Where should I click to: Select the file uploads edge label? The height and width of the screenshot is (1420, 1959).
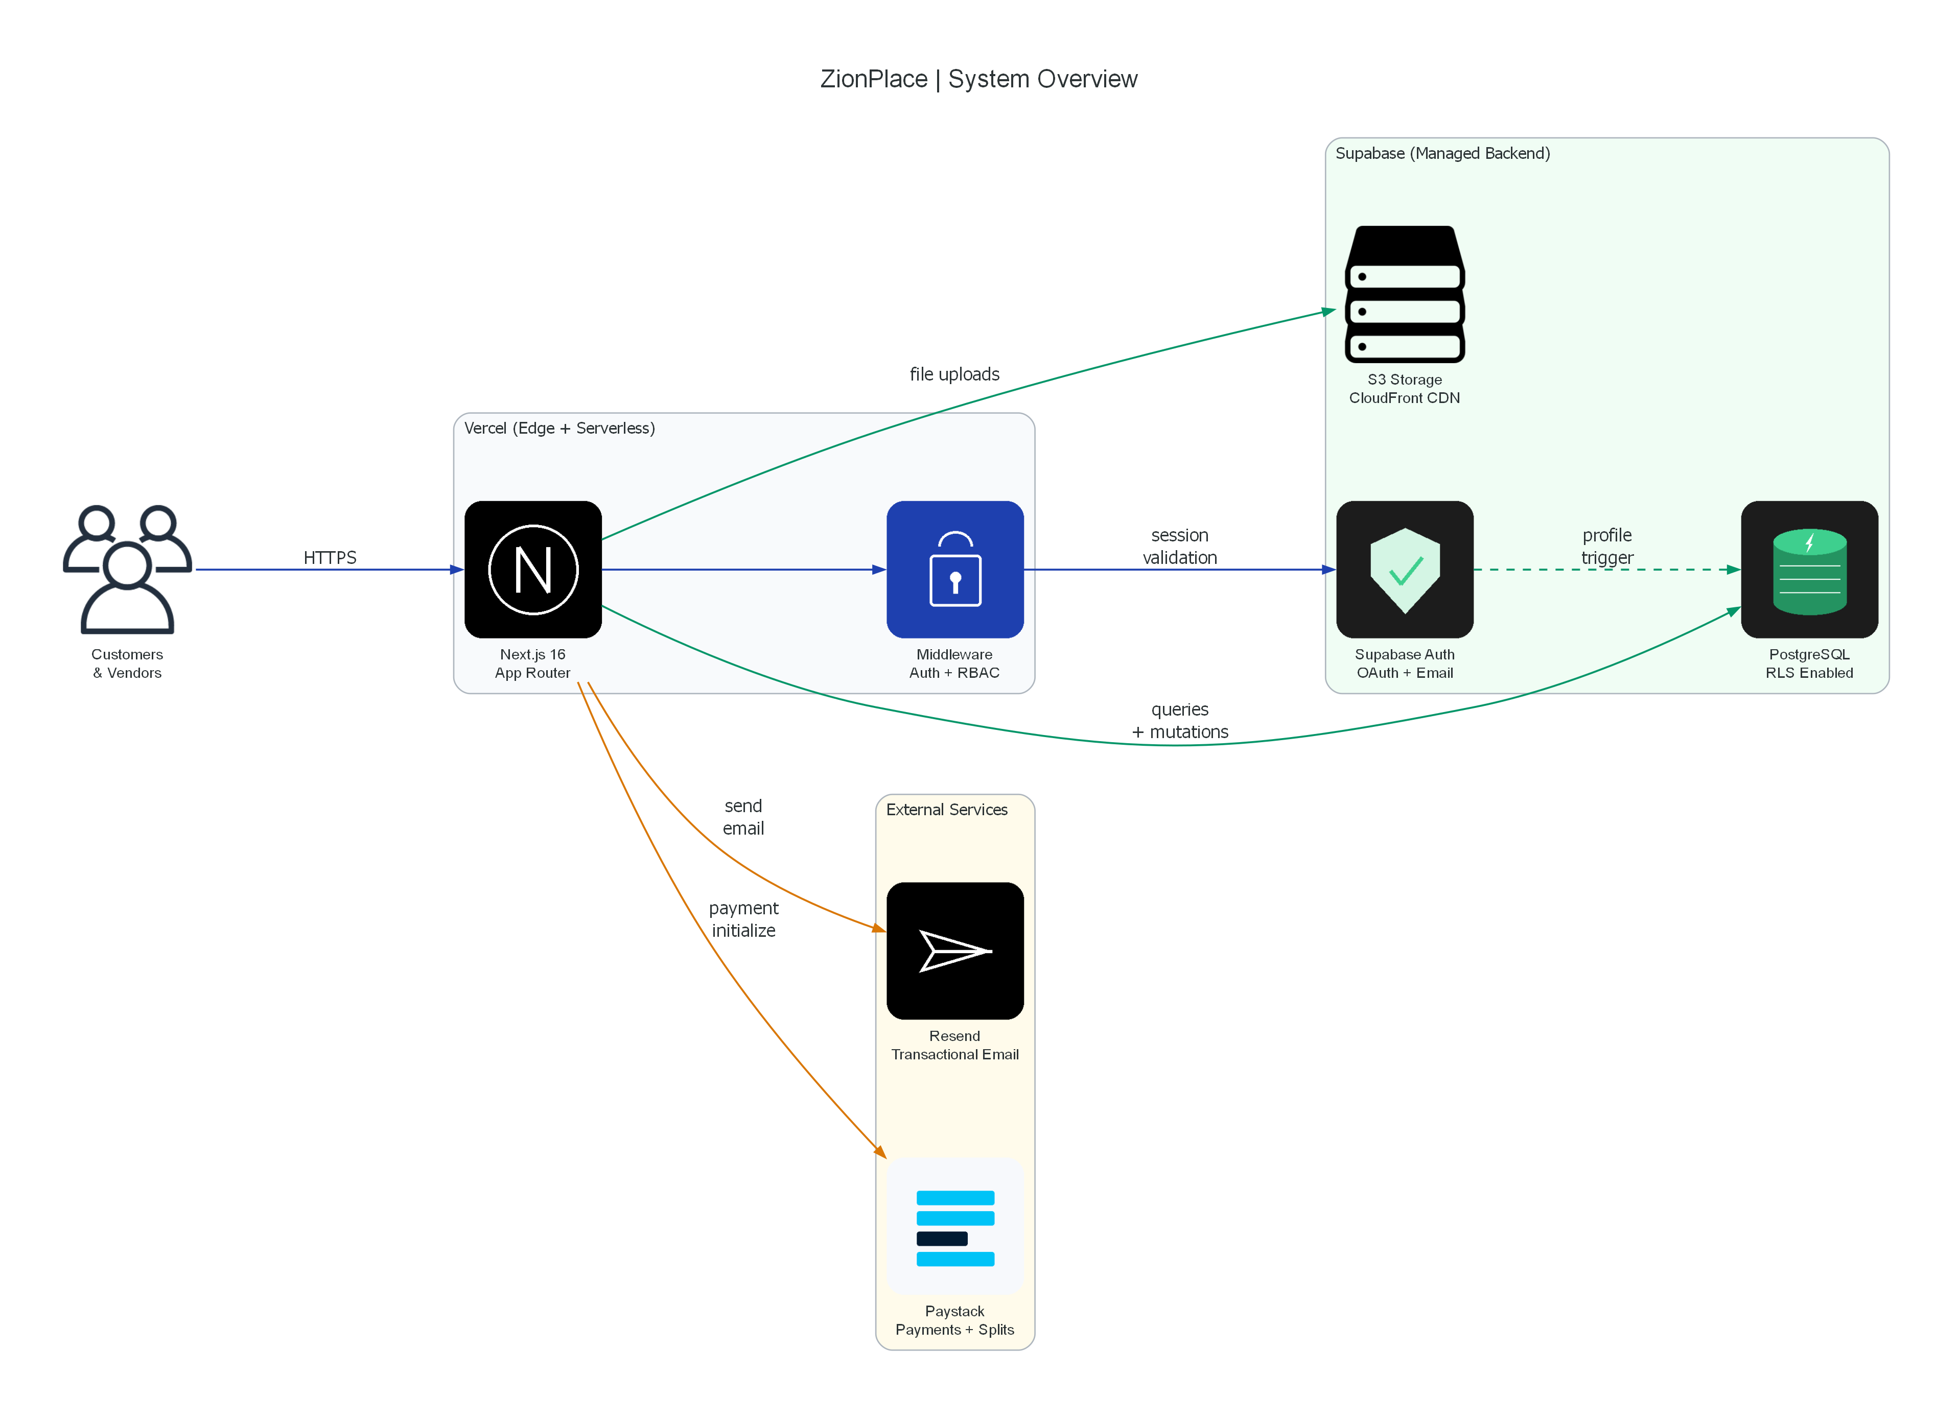[x=954, y=374]
